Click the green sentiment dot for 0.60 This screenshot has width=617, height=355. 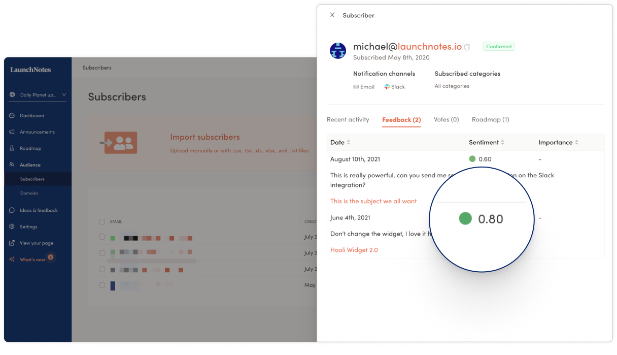472,159
